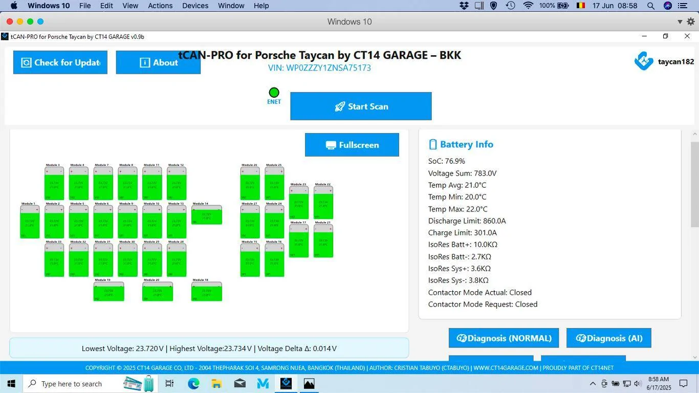Click the VIN WP0ZZZY1ZNSA75173 text

pyautogui.click(x=319, y=68)
